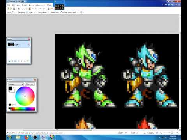
Task: Click the palette manager icon in Colors panel
Action: [x=13, y=105]
